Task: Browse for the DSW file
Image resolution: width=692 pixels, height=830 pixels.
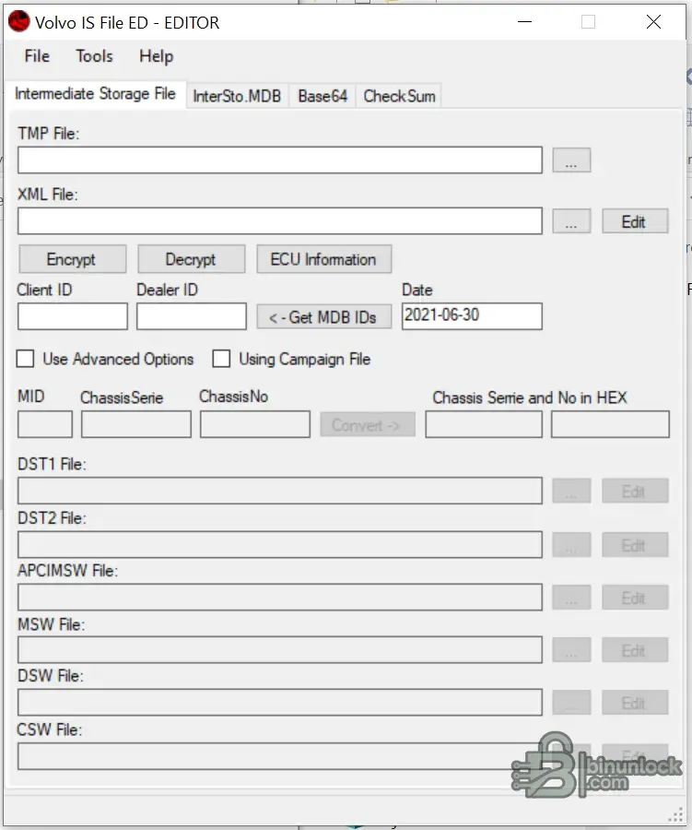Action: pyautogui.click(x=571, y=703)
